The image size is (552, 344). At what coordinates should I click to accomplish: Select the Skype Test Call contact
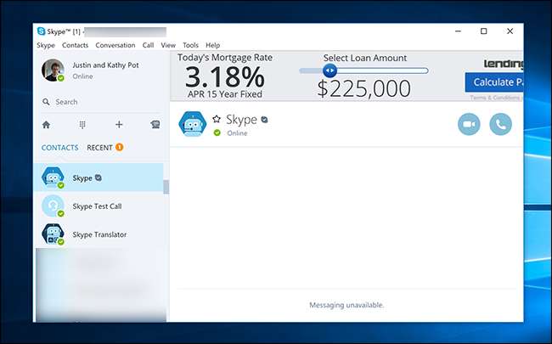99,206
